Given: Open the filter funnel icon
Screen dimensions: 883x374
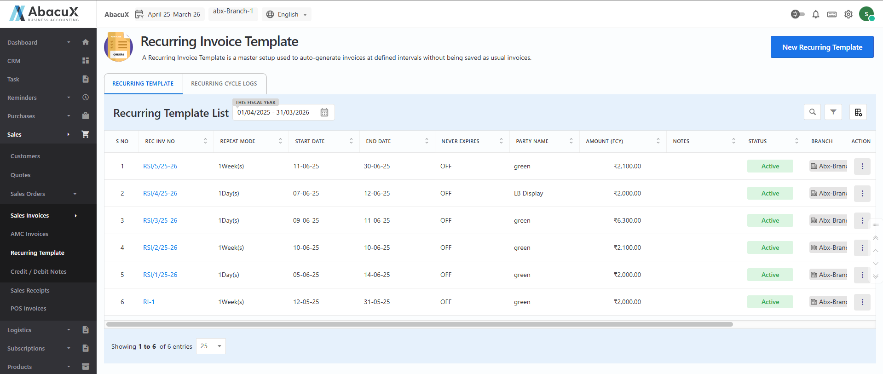Looking at the screenshot, I should pos(833,112).
